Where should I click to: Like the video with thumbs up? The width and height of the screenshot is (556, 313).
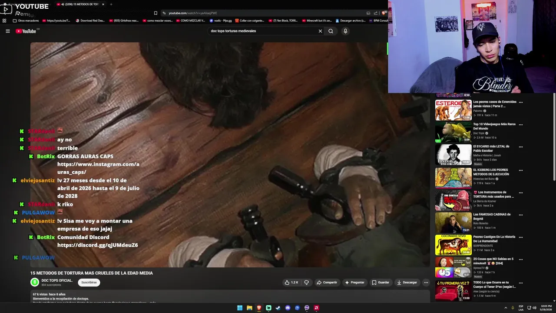click(x=291, y=283)
